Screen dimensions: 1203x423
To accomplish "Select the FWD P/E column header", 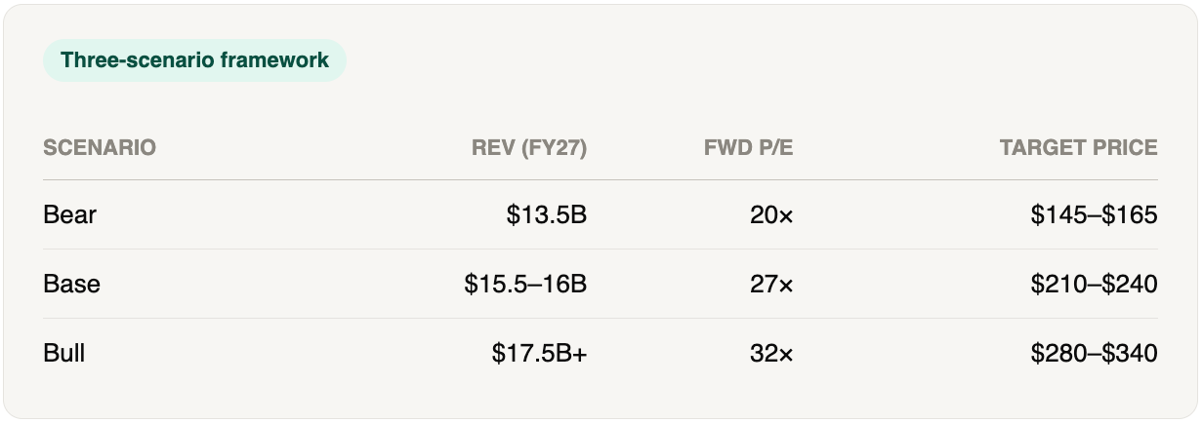I will [749, 148].
